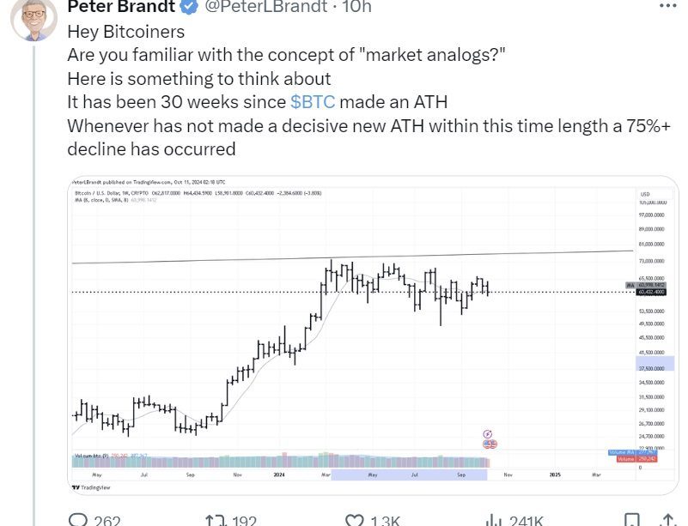
Task: Click the lightning event marker on the chart
Action: [488, 434]
